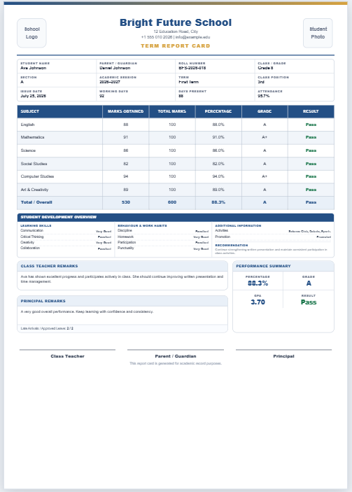Click the Total / Overall row label
The image size is (352, 492).
pyautogui.click(x=36, y=202)
